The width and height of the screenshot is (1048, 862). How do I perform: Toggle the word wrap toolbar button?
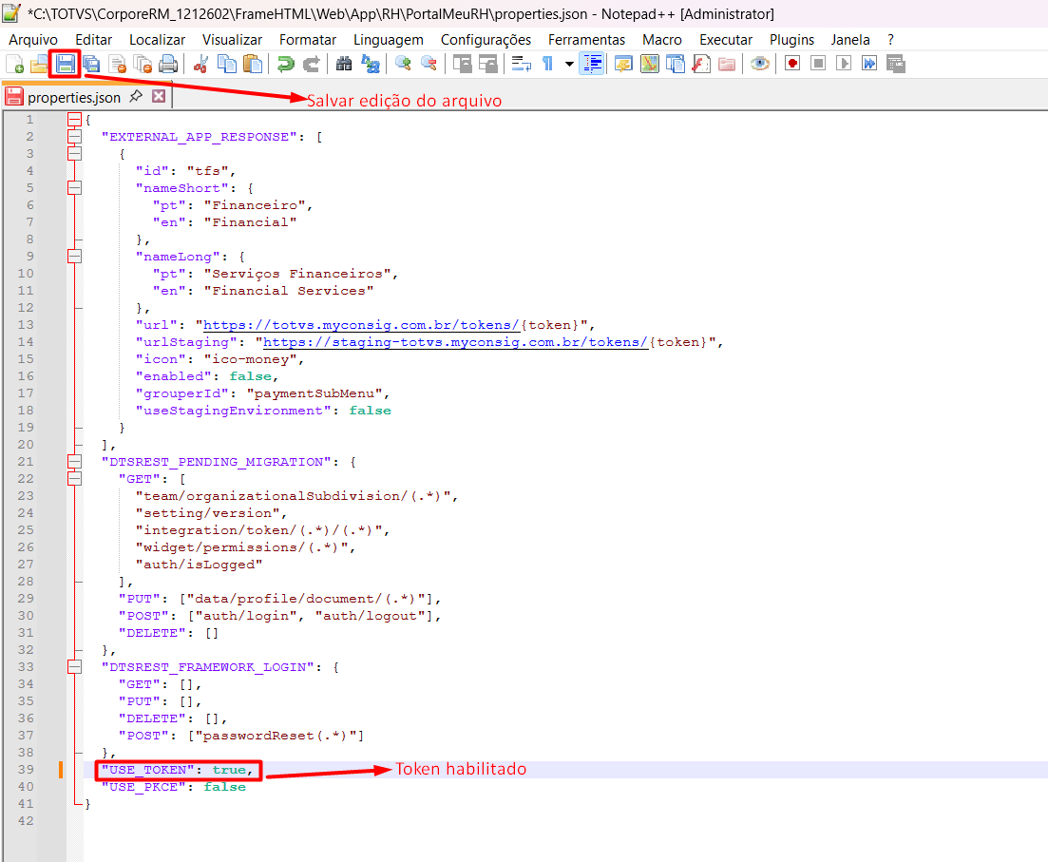tap(522, 65)
